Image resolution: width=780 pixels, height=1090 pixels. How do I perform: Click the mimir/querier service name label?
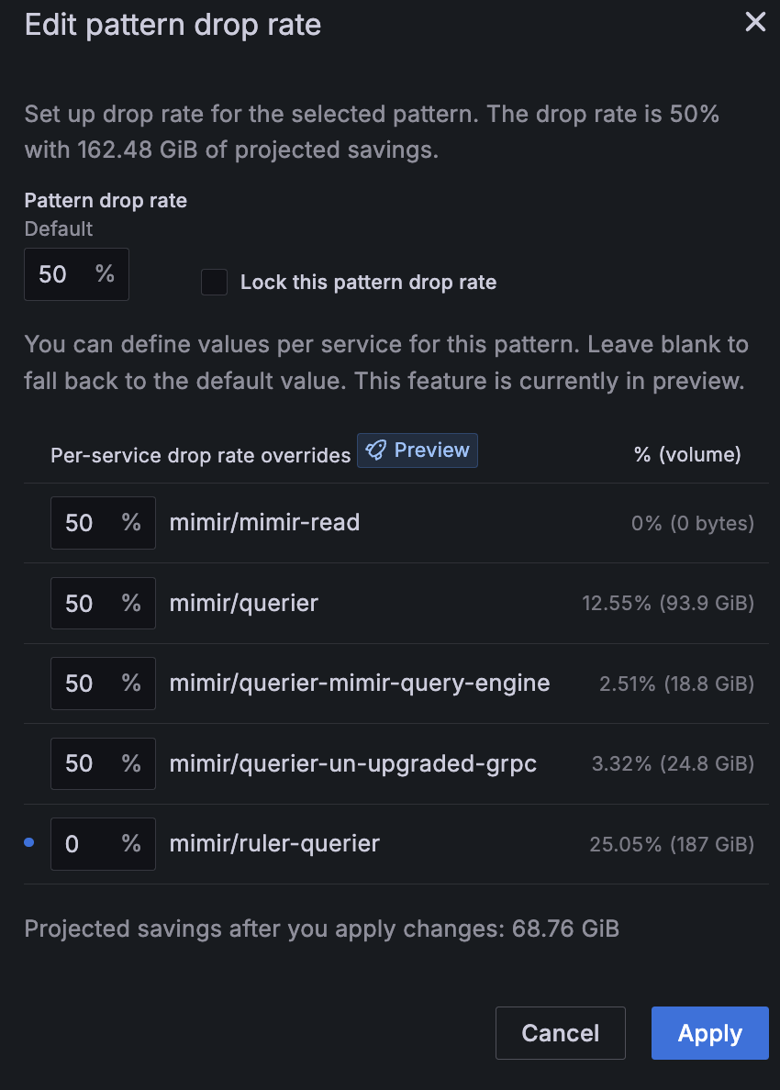click(x=243, y=603)
